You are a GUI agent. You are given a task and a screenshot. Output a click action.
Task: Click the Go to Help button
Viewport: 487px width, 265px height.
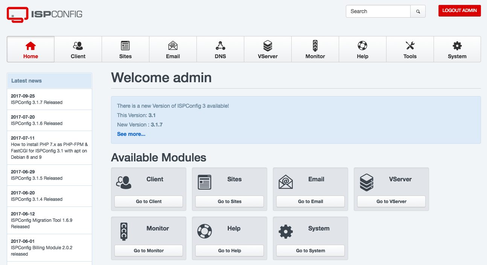coord(230,251)
